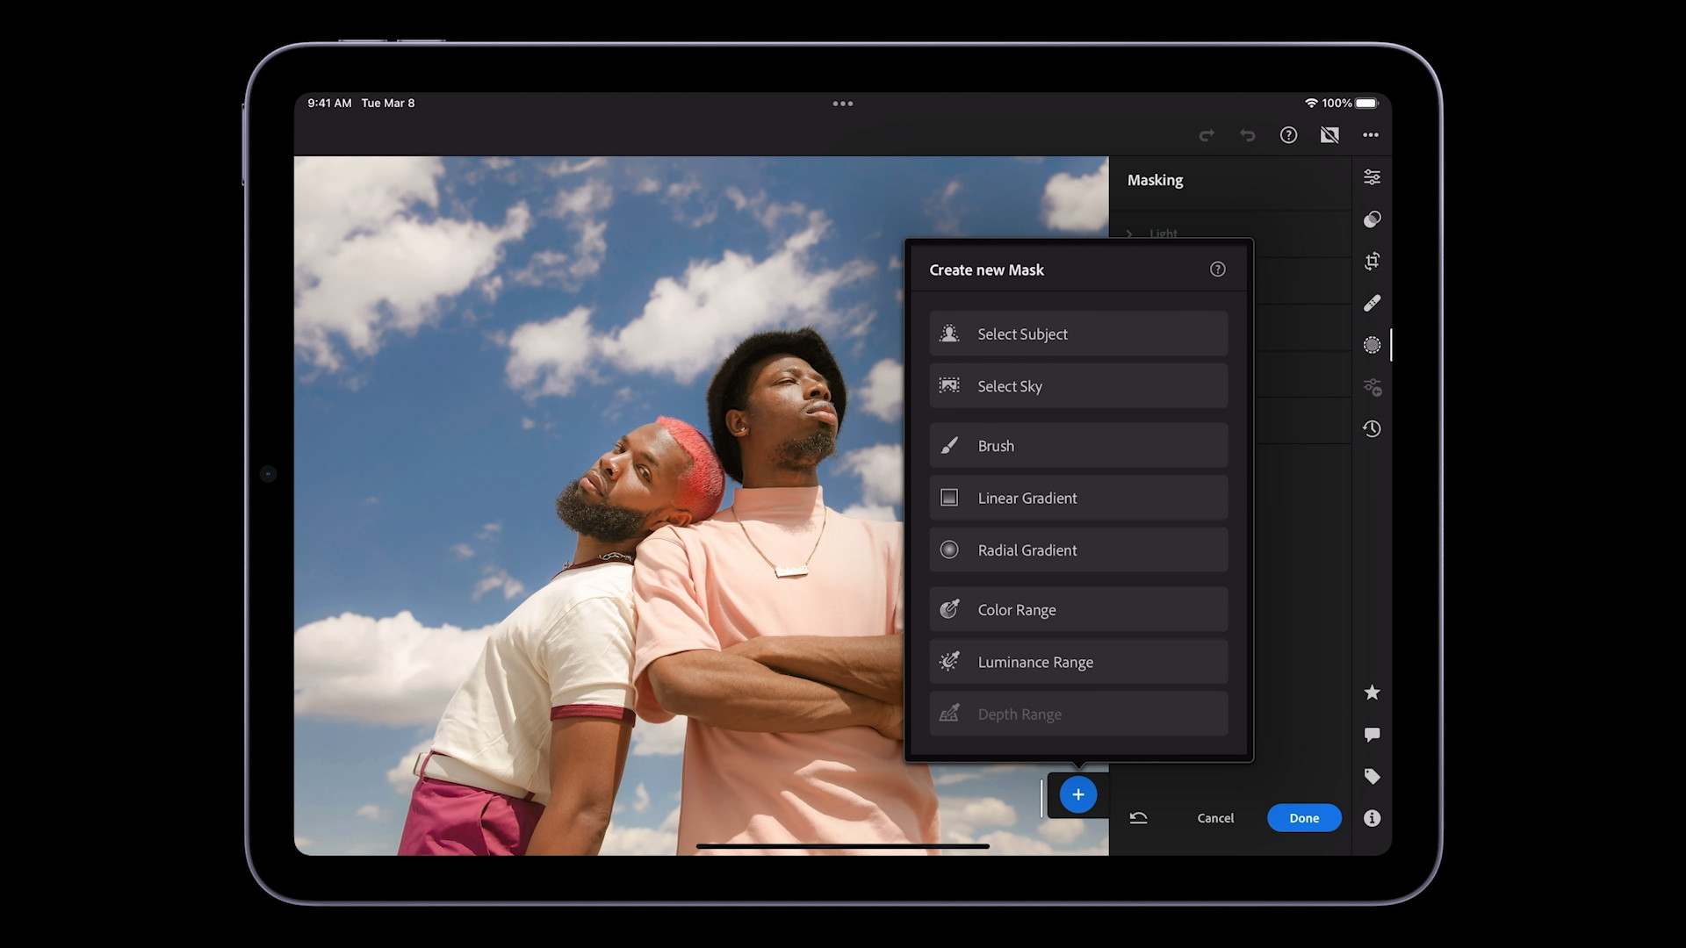Select the Healing Brush tool
Image resolution: width=1686 pixels, height=948 pixels.
click(1373, 302)
